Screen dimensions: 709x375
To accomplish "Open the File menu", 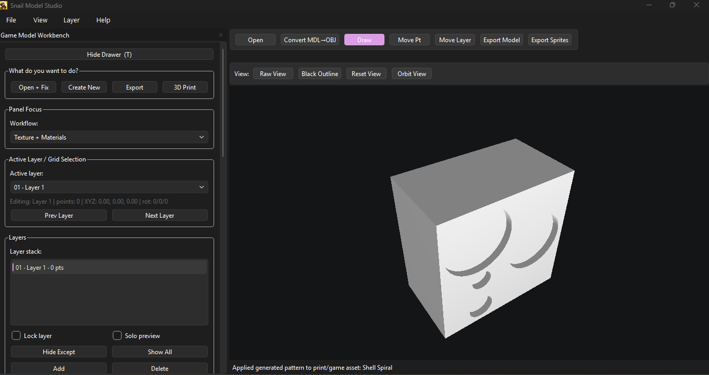I will (11, 20).
